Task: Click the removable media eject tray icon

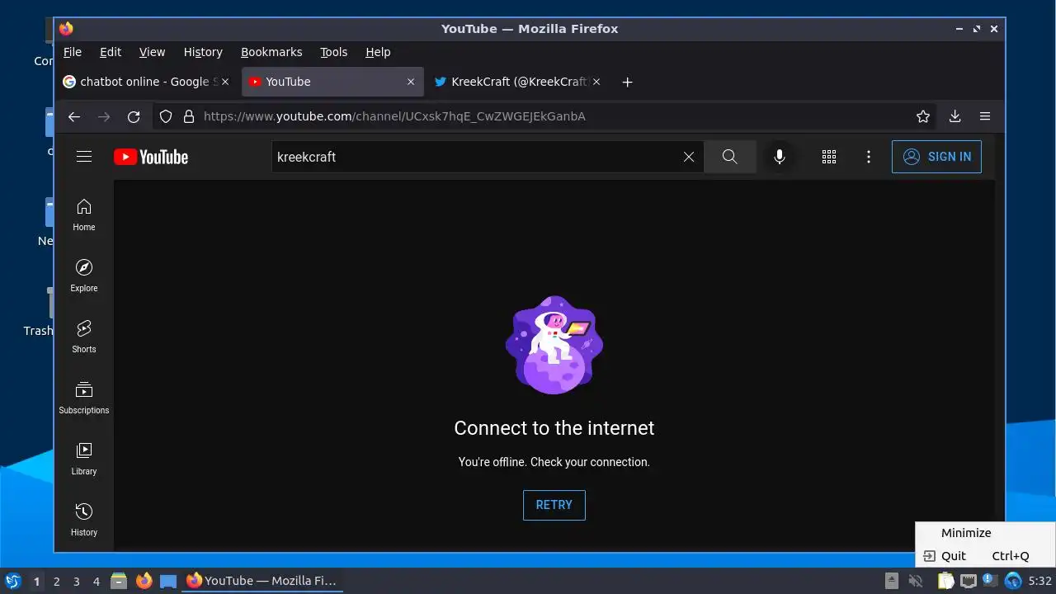Action: 892,581
